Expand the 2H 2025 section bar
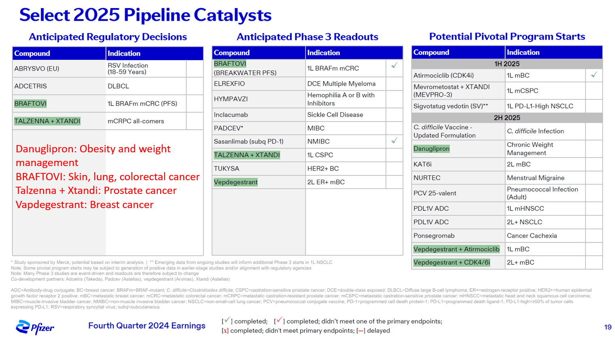 (x=507, y=118)
